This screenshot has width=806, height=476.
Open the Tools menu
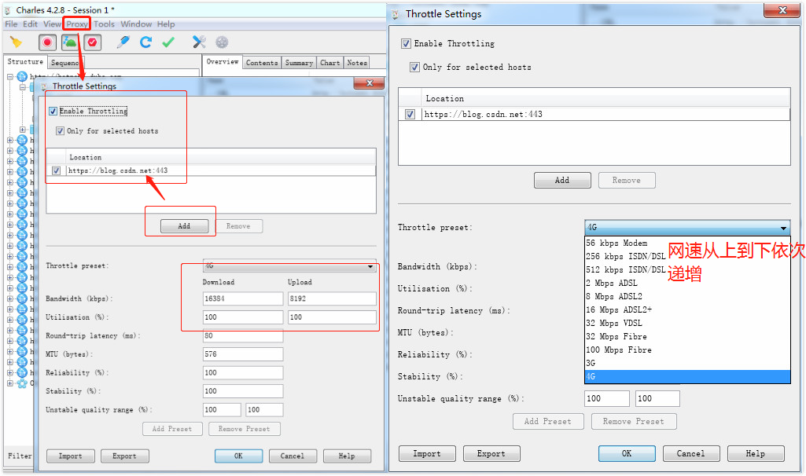[x=104, y=24]
